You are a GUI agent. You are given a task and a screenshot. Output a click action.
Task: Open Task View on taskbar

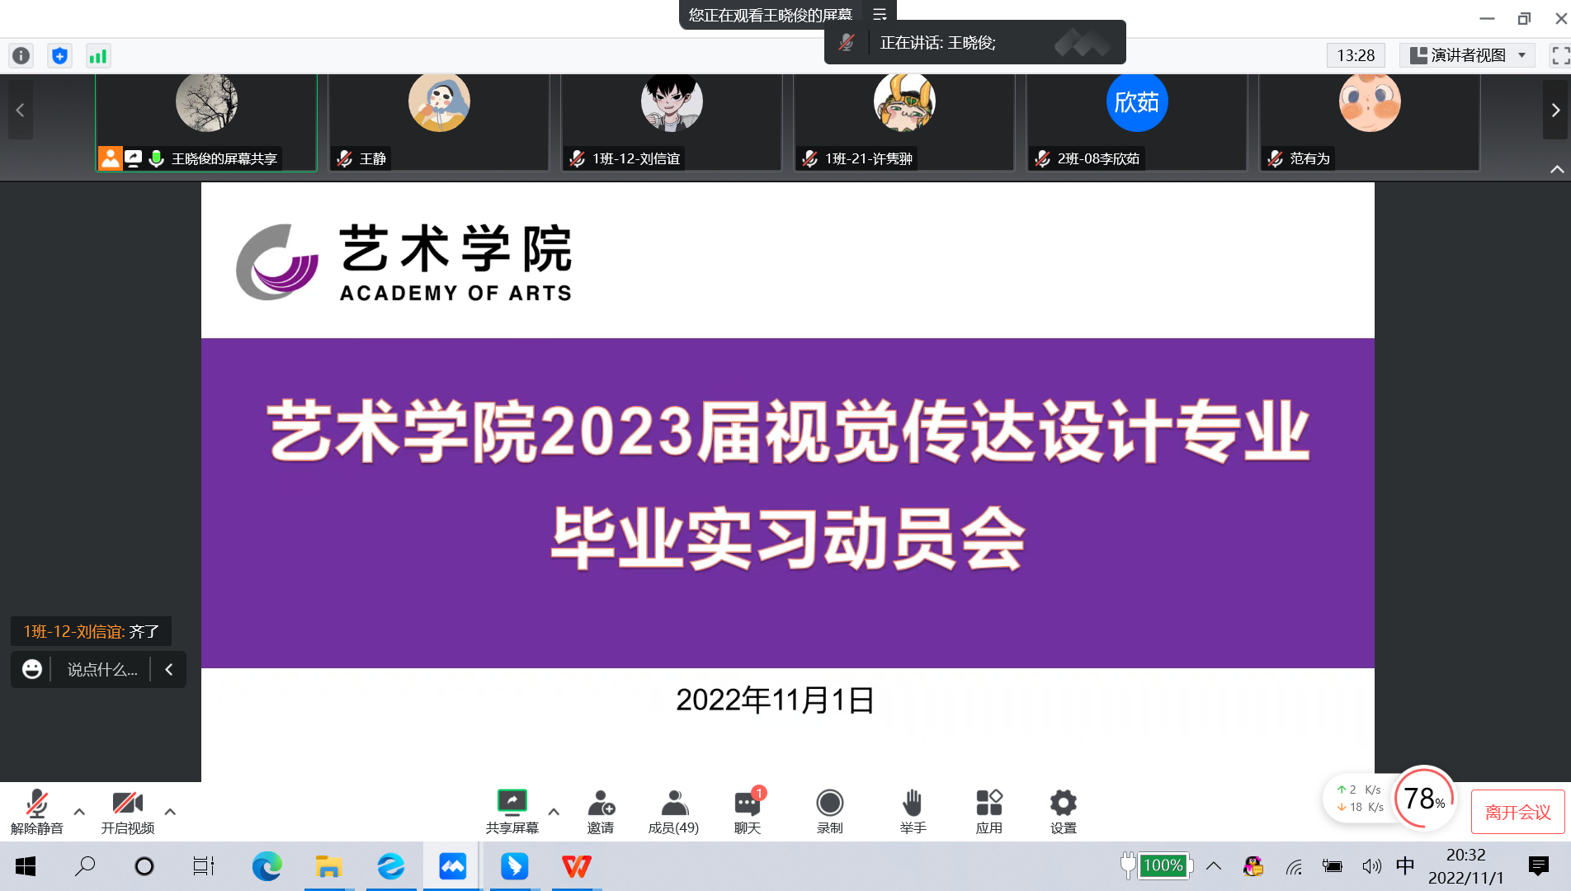coord(204,866)
